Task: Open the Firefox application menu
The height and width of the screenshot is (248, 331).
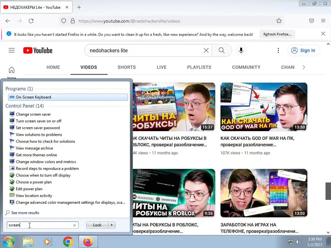Action: (323, 21)
